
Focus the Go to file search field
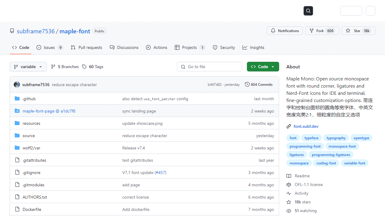click(209, 67)
